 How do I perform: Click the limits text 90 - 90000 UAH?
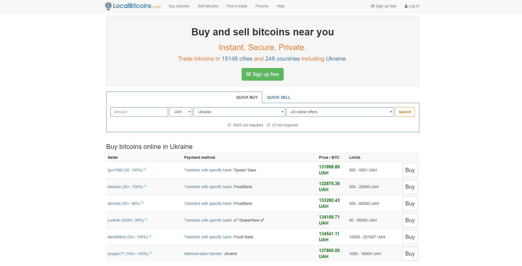363,220
